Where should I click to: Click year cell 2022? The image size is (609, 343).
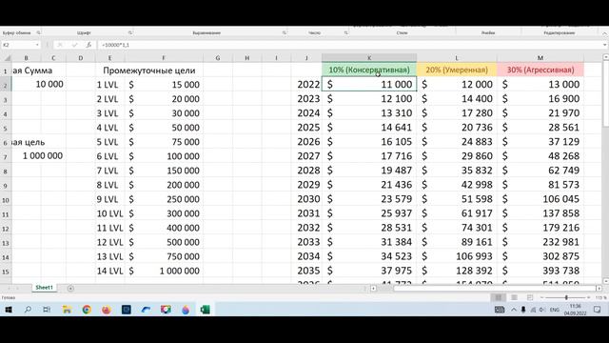point(306,84)
